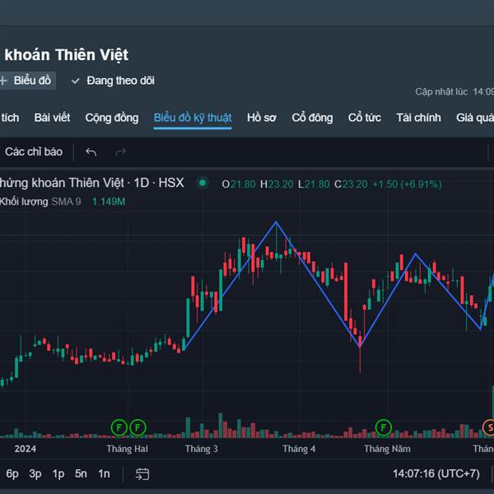Click the undo arrow icon
The height and width of the screenshot is (494, 494).
coord(91,152)
